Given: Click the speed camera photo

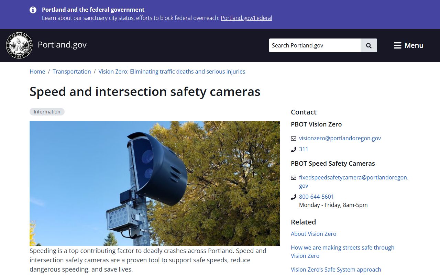Looking at the screenshot, I should click(155, 184).
